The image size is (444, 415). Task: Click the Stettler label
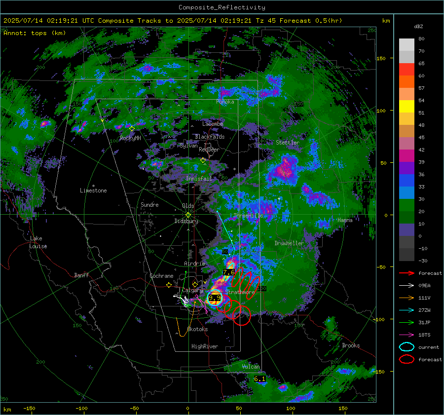(x=288, y=143)
